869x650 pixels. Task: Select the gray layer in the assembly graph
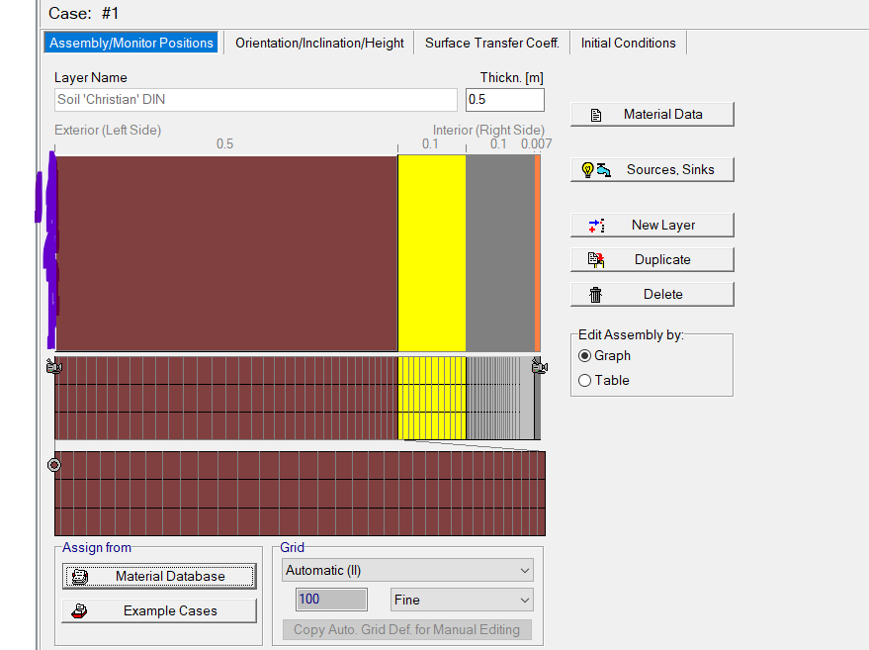(499, 252)
